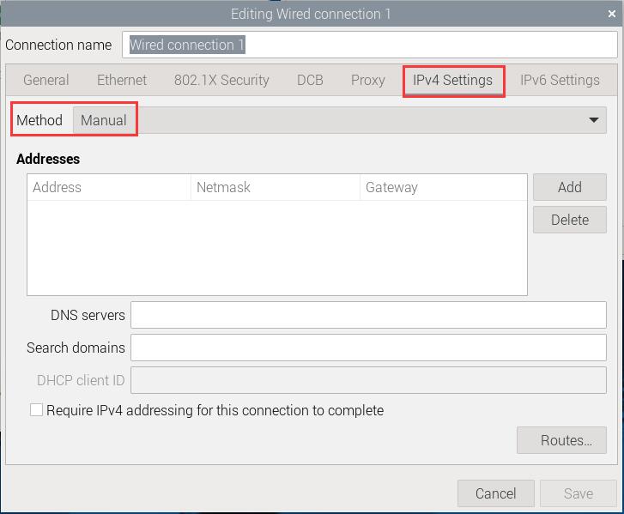
Task: Click the DNS servers input field
Action: [368, 315]
